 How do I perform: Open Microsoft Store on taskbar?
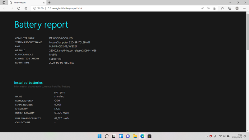149,136
